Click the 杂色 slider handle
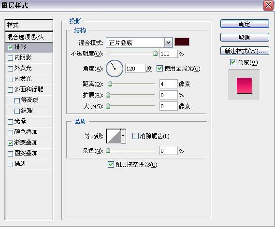This screenshot has width=275, height=227. coord(108,150)
